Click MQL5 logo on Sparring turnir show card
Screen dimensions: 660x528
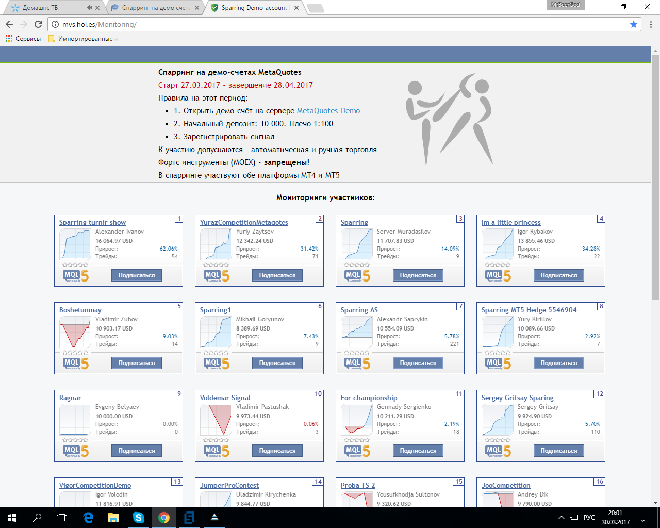(x=76, y=276)
